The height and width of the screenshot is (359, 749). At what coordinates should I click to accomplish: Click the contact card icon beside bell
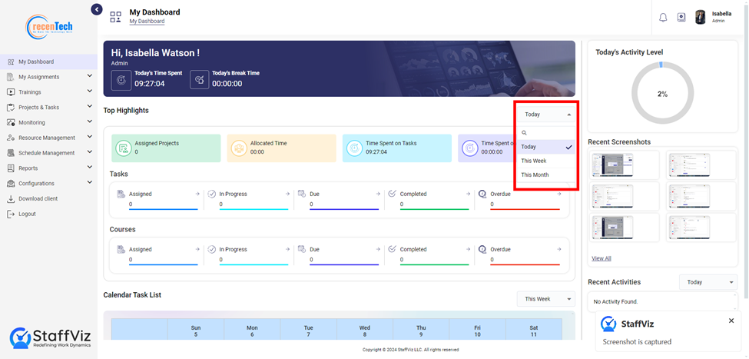click(681, 17)
